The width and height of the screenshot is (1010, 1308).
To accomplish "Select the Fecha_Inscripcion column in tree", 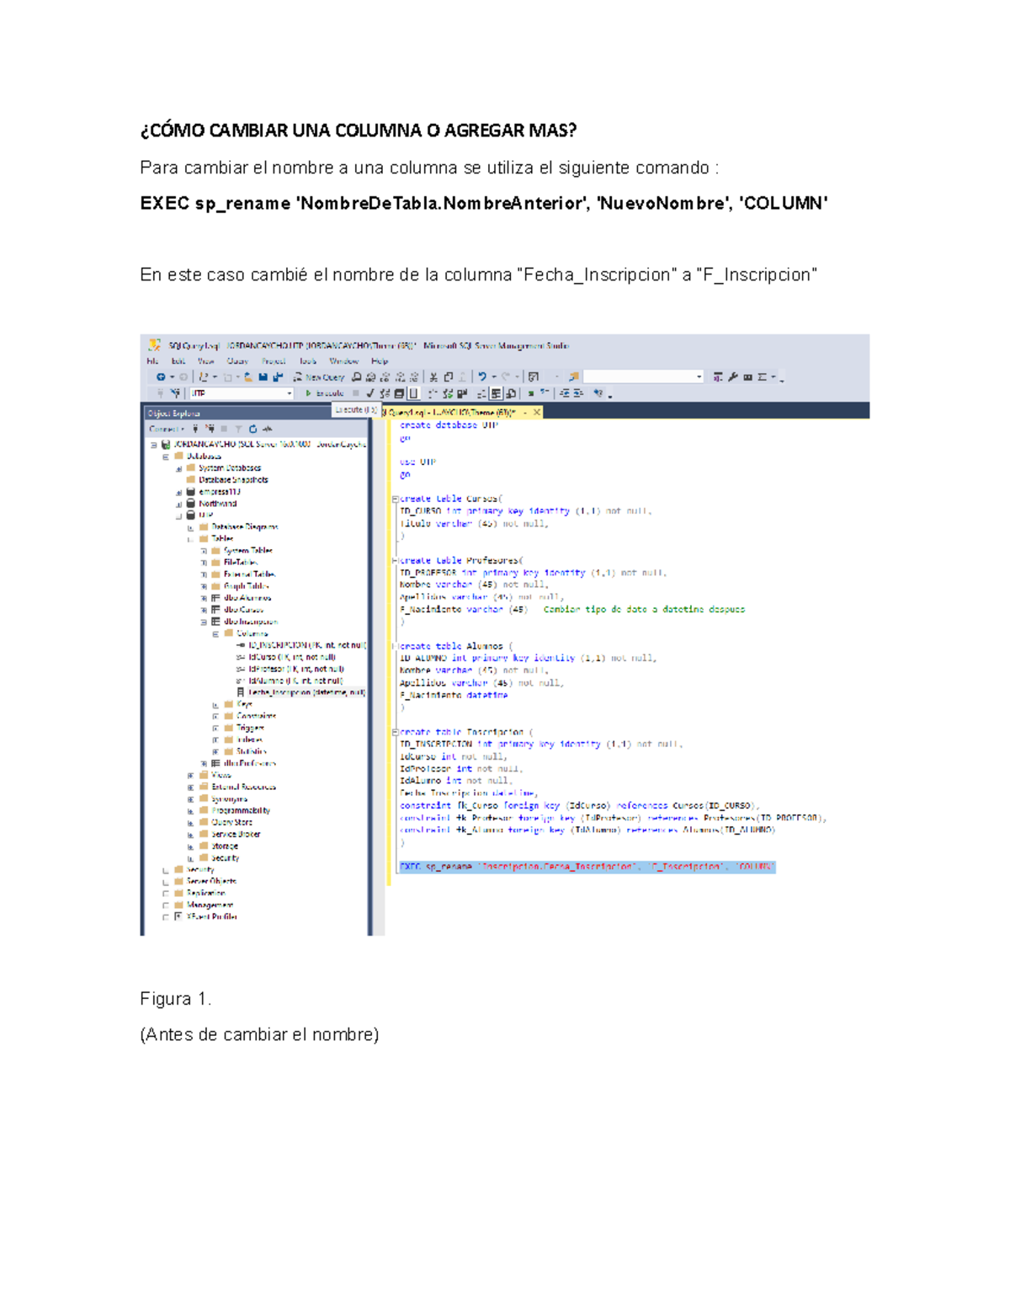I will (305, 692).
